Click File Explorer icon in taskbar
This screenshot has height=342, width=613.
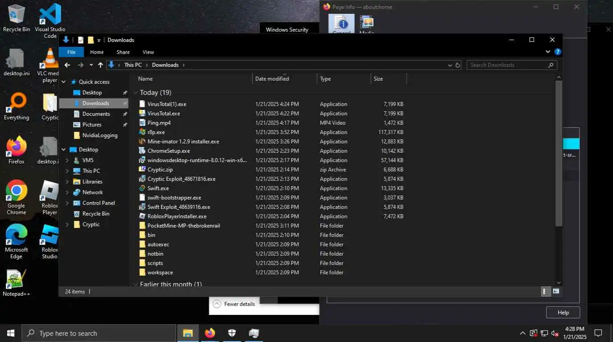click(188, 333)
